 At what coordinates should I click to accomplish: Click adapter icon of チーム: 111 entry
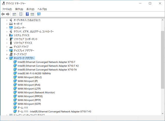pos(15,108)
